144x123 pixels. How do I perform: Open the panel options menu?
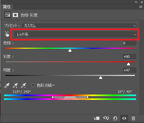[141, 7]
